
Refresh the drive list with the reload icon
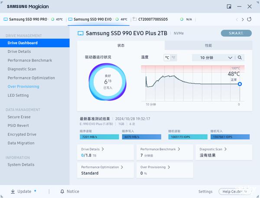tap(249, 19)
